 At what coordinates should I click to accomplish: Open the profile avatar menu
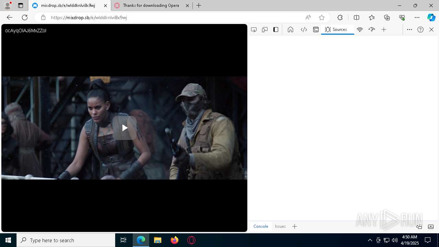coord(7,5)
